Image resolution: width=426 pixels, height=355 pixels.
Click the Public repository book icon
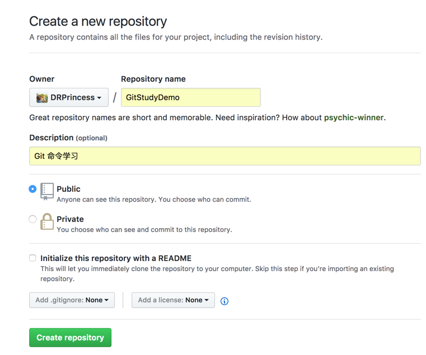coord(47,191)
